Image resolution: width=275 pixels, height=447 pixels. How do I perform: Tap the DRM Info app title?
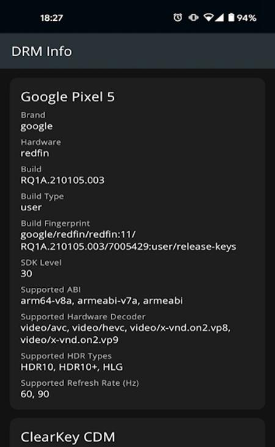point(42,51)
